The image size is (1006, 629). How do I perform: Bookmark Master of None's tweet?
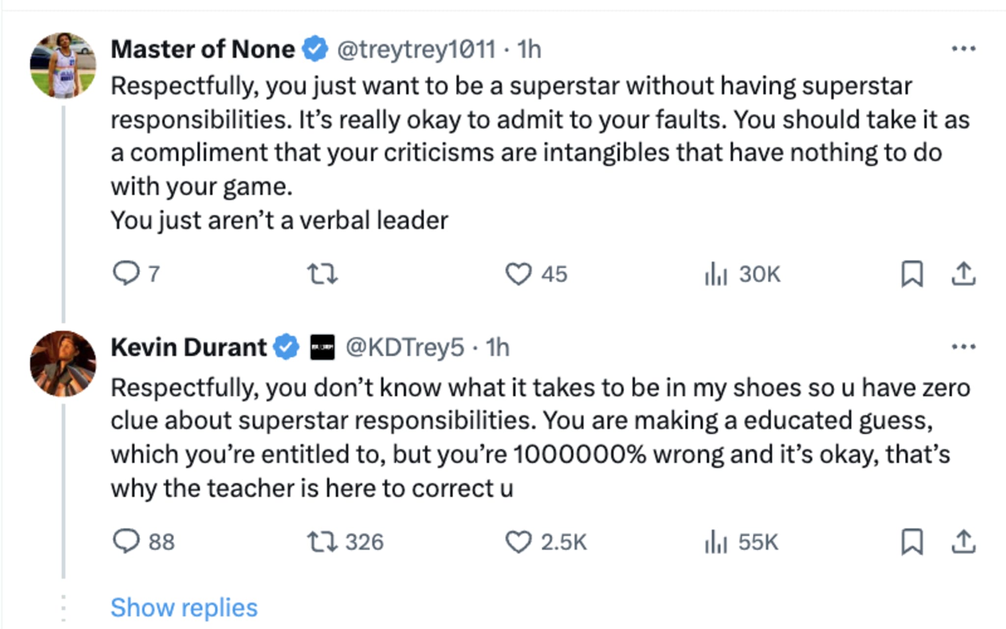click(912, 274)
